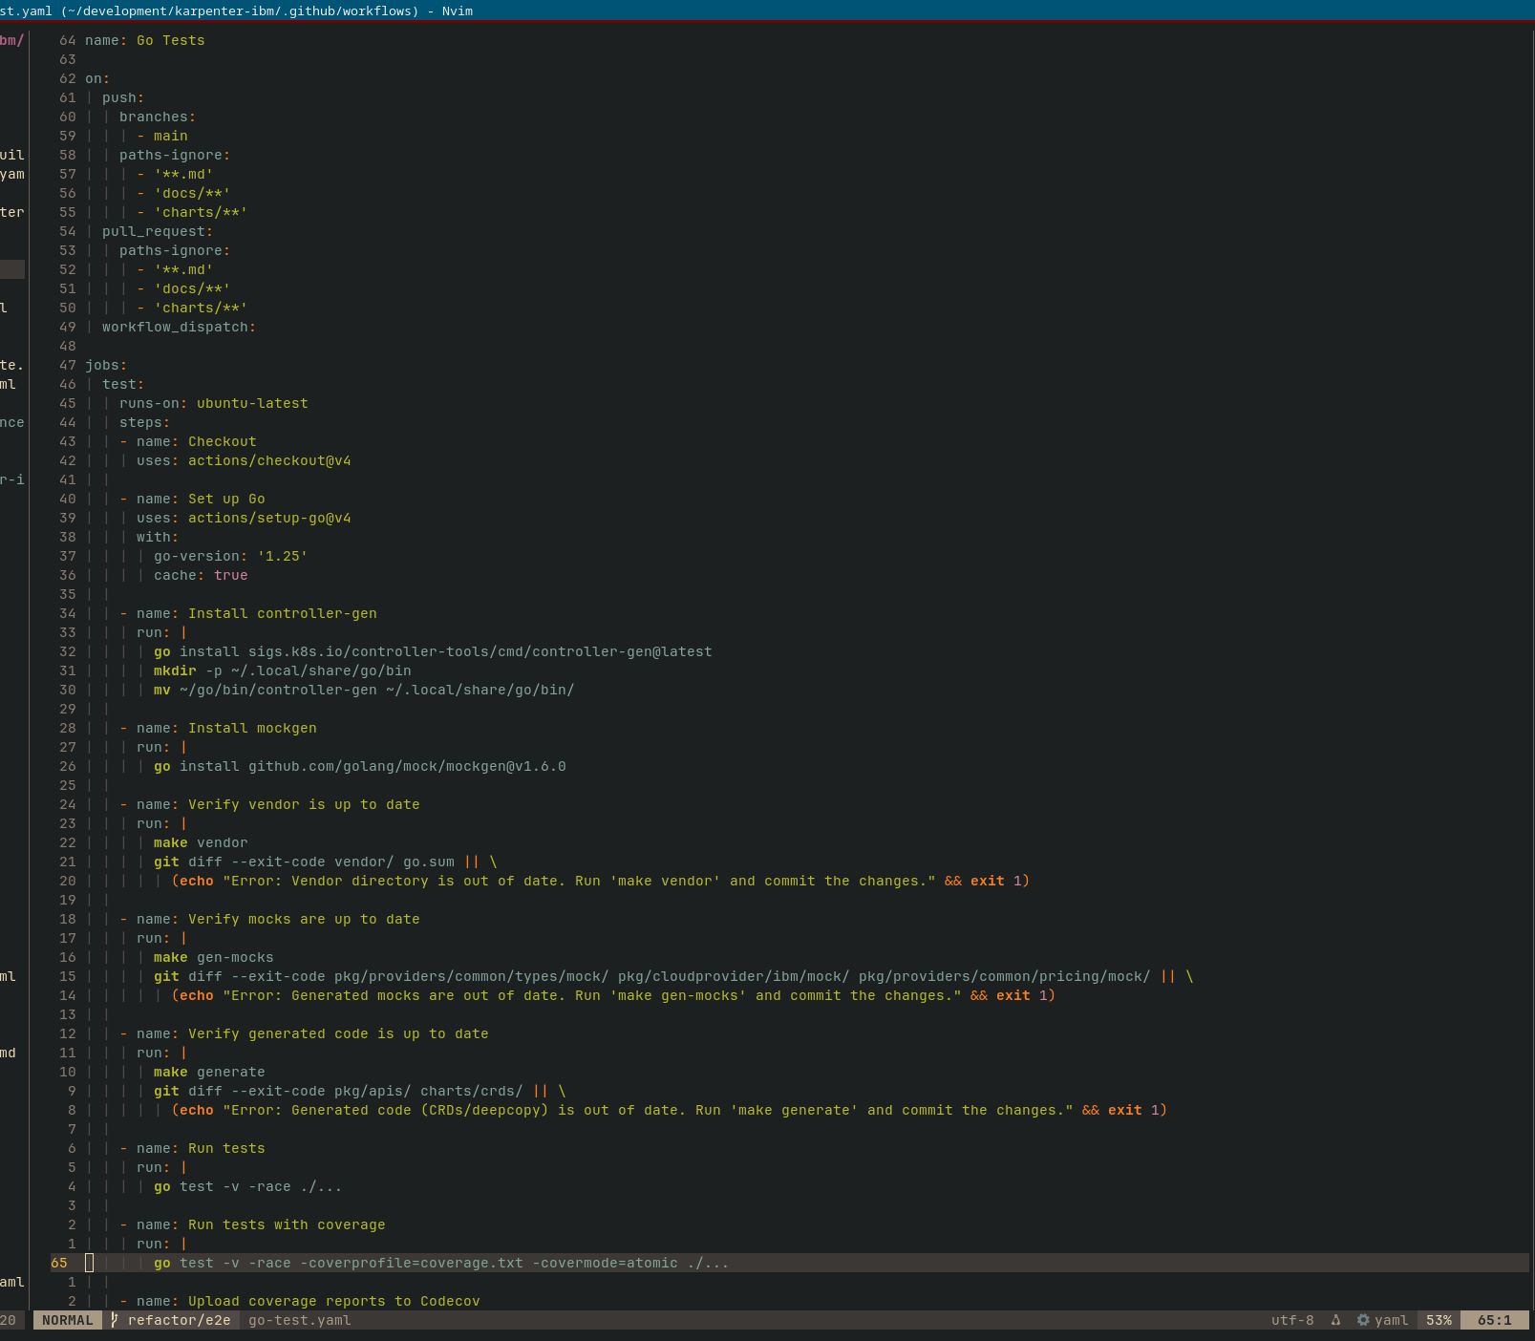Click the refactor/e2e branch name
This screenshot has width=1535, height=1341.
point(179,1320)
